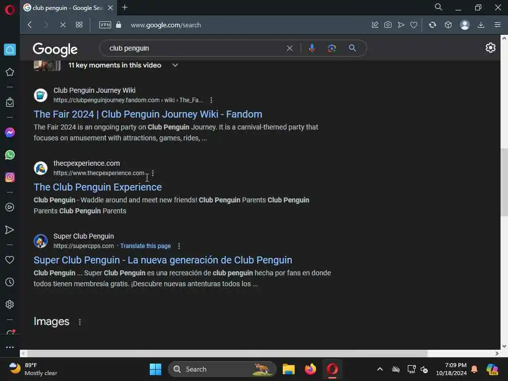Submit Google search magnifier button
Image resolution: width=508 pixels, height=381 pixels.
coord(353,48)
